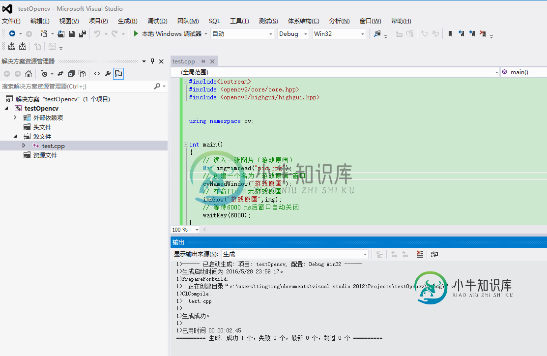The height and width of the screenshot is (356, 547).
Task: Expand the test.cpp tree node
Action: 24,146
